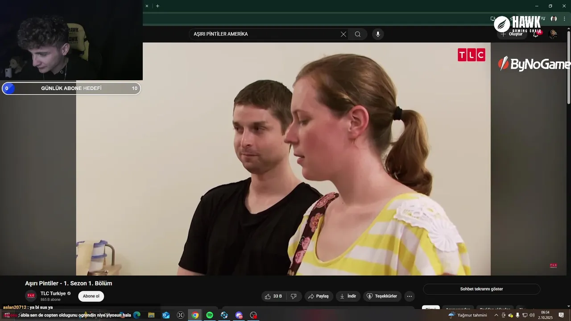Open network settings tray icon
Screen dimensions: 571x321
click(525, 315)
